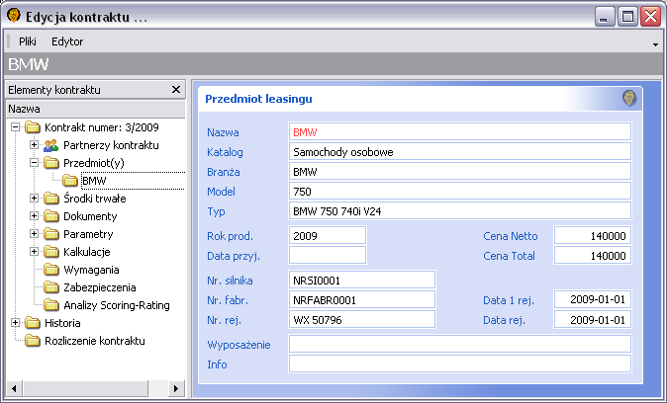Click the app icon in title bar
The height and width of the screenshot is (403, 667).
[14, 16]
